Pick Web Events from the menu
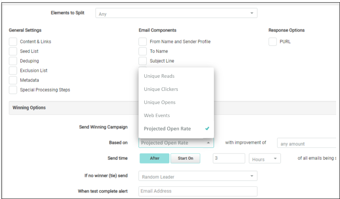Viewport: 340px width, 199px height. (x=157, y=116)
